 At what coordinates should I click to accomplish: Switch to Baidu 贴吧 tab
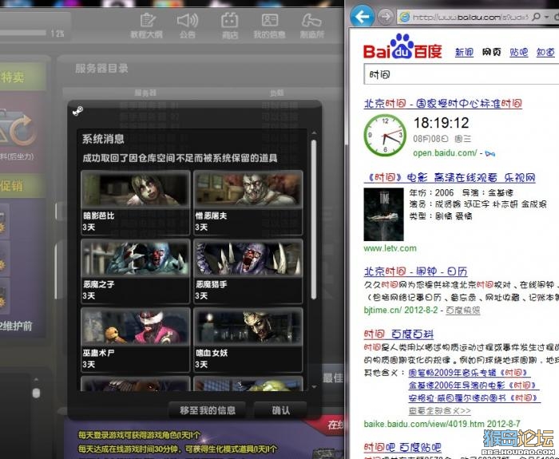coord(519,53)
